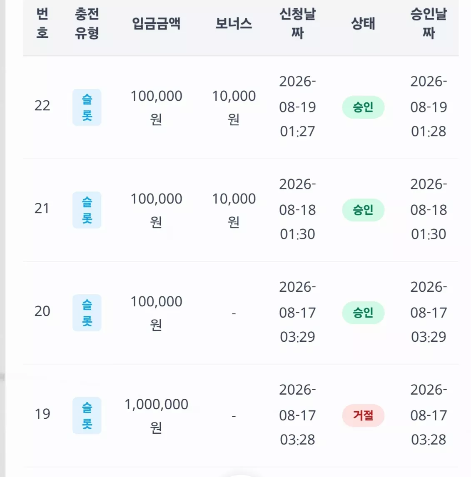
Task: Click the 승인 status badge in row 22
Action: [x=363, y=107]
